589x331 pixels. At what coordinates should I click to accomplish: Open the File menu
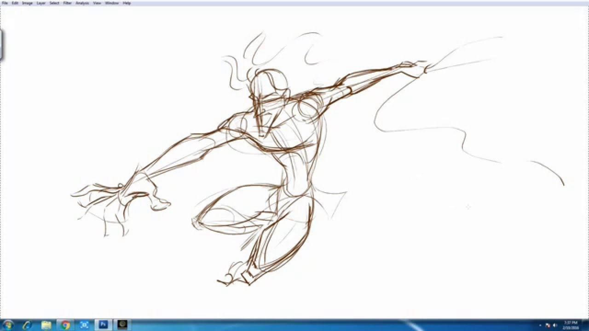[x=5, y=3]
